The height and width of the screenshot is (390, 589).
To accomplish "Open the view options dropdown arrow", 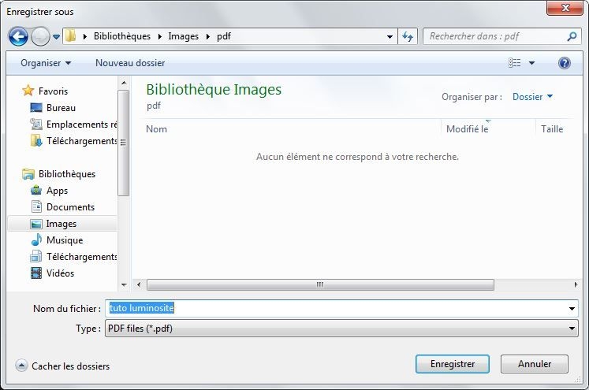I will [x=532, y=63].
